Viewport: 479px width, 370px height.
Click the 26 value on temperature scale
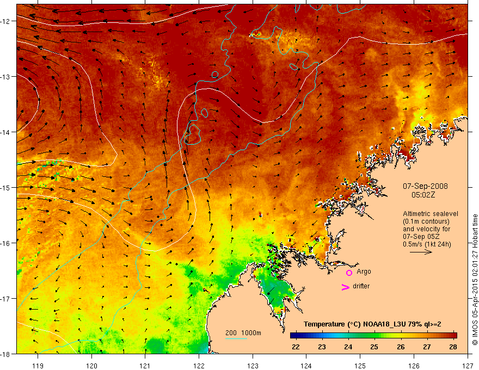401,347
